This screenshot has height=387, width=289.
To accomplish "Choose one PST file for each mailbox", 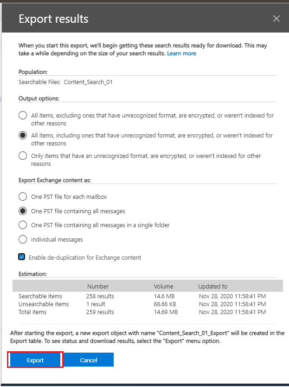I will pyautogui.click(x=23, y=197).
